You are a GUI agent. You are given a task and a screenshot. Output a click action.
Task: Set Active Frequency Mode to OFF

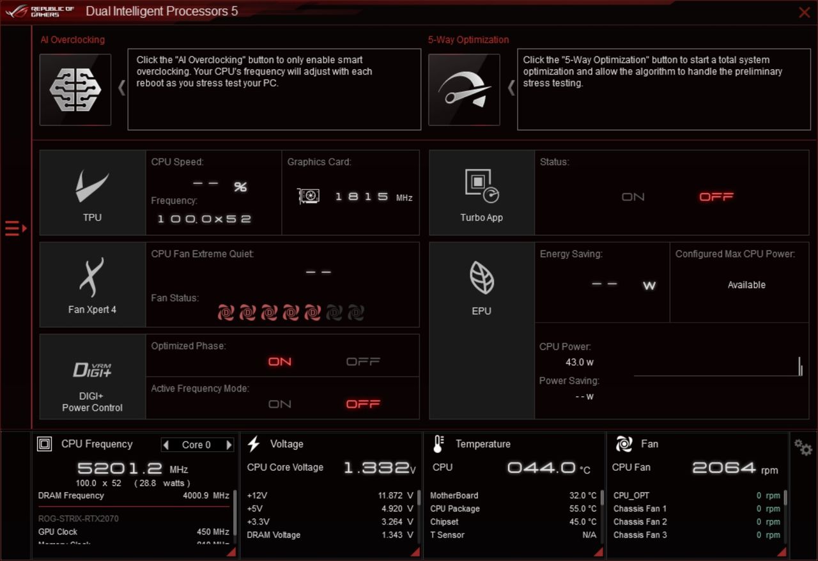[363, 404]
